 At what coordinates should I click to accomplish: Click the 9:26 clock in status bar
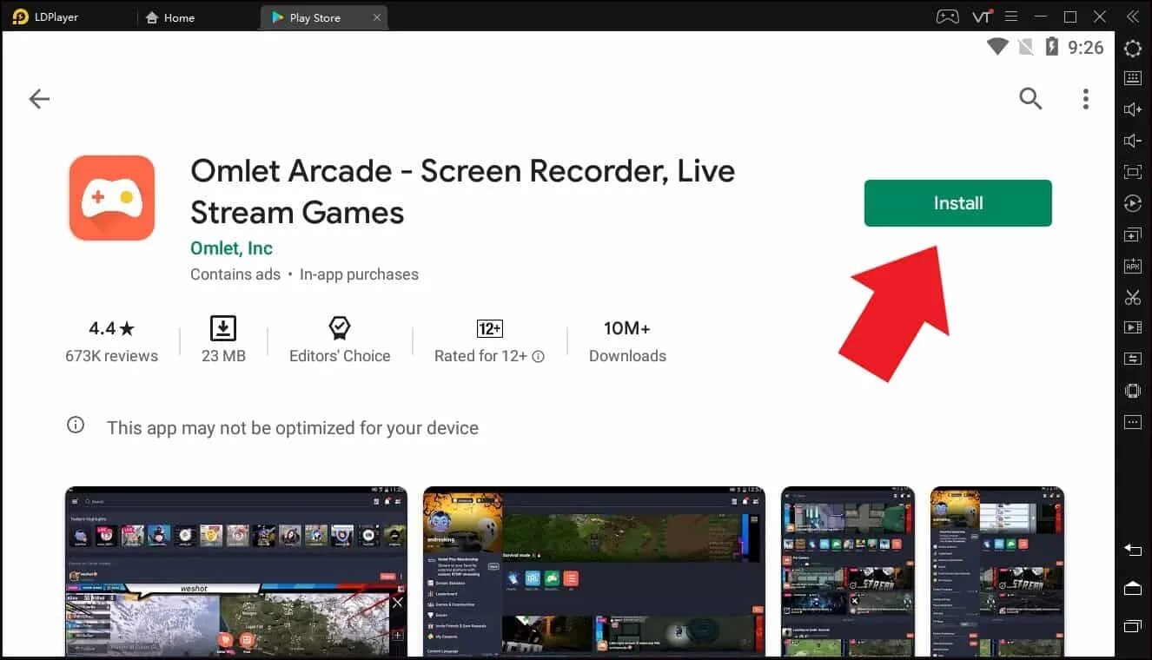pyautogui.click(x=1086, y=48)
